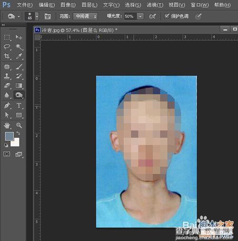
Task: Open the brush preset picker arrow
Action: click(37, 16)
